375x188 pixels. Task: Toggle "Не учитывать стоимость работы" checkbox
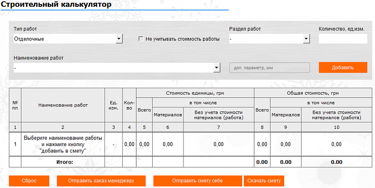coord(141,39)
